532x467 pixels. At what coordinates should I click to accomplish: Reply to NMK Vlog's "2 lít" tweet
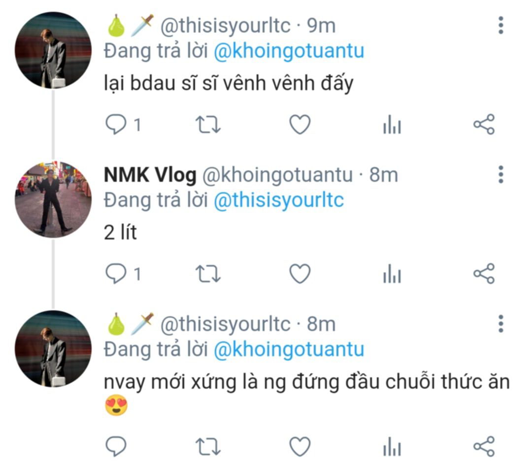[116, 274]
